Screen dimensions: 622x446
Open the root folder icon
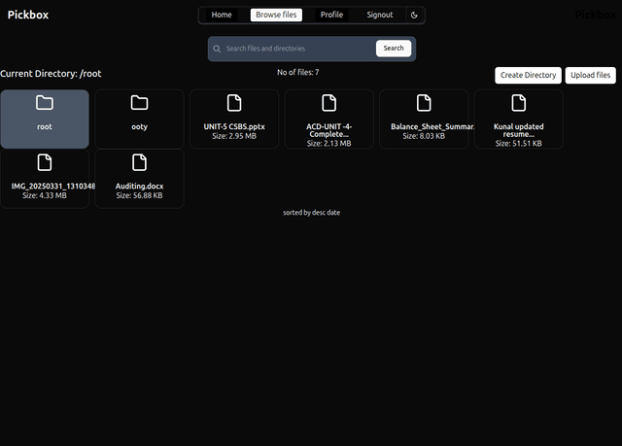(x=45, y=103)
